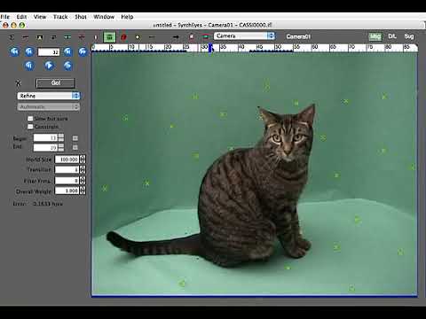Click the World Size value field

pos(67,159)
